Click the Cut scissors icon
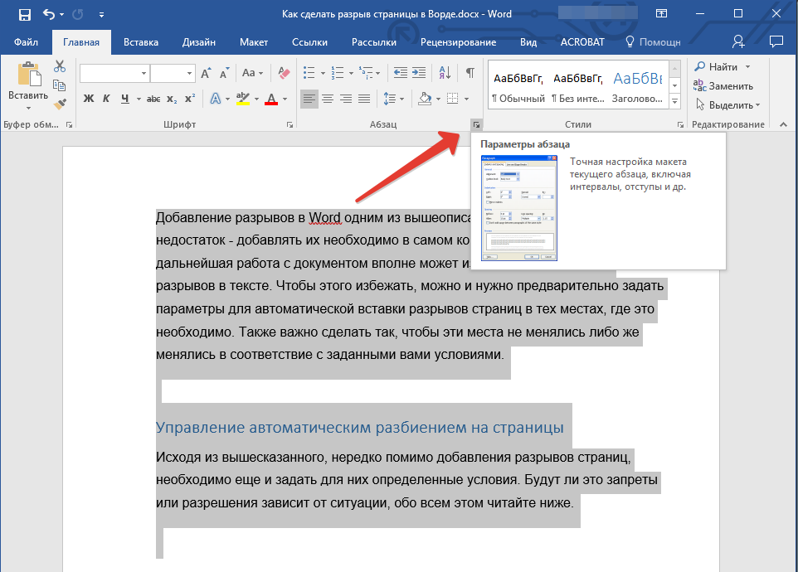Screen dimensions: 798x572 click(59, 66)
